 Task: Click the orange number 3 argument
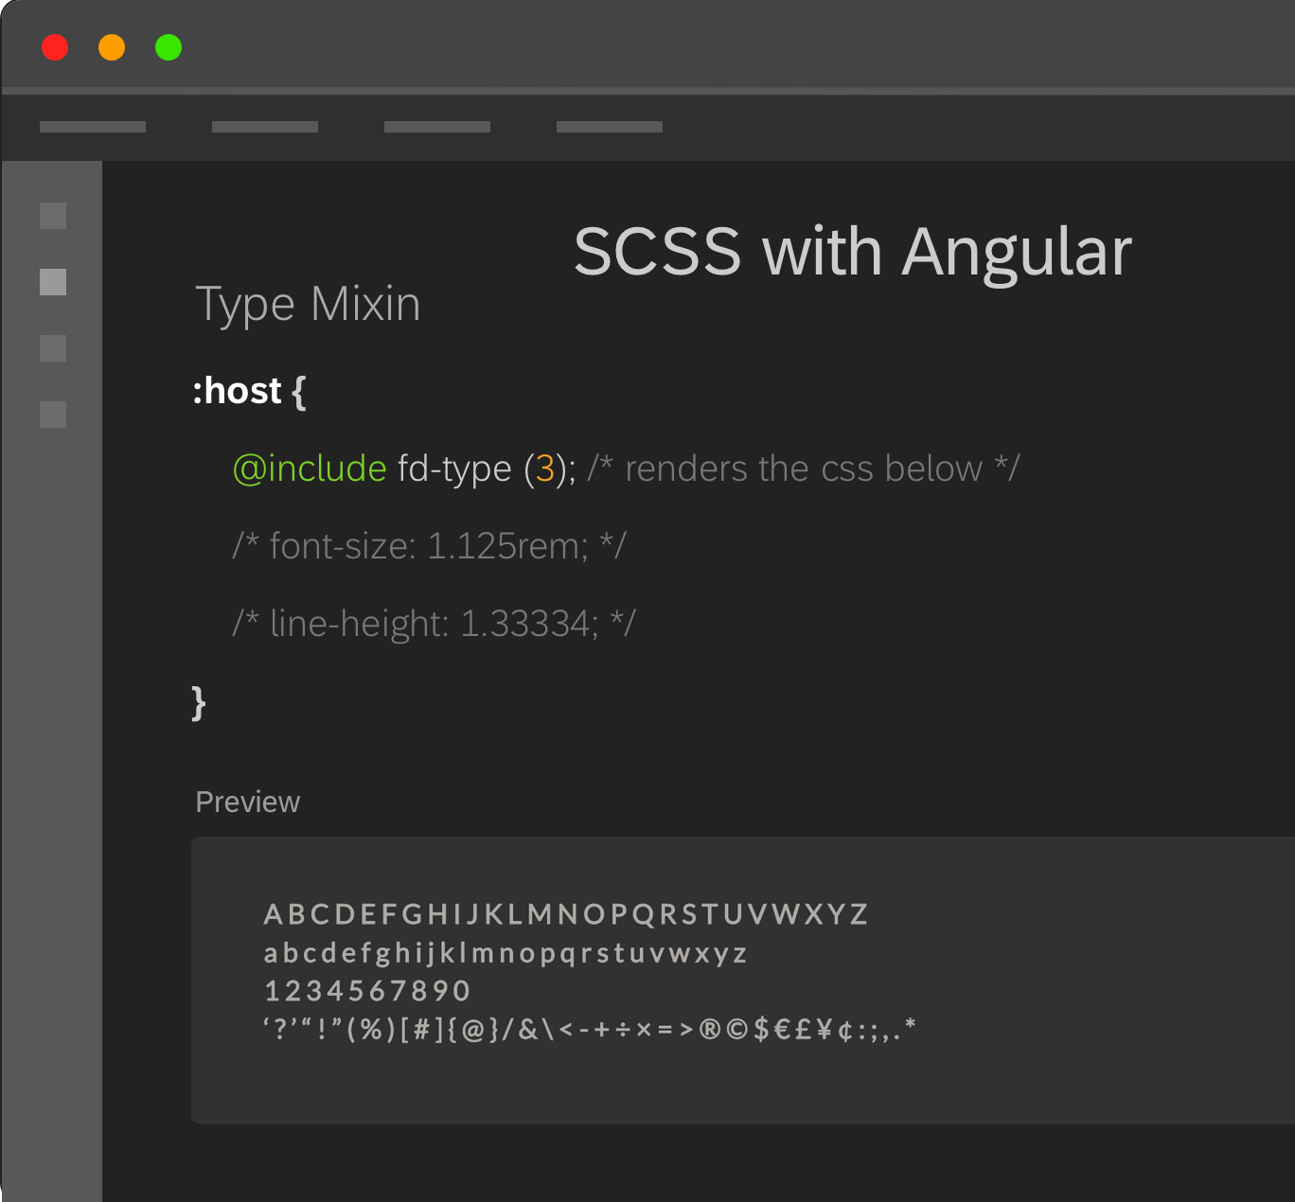tap(545, 468)
